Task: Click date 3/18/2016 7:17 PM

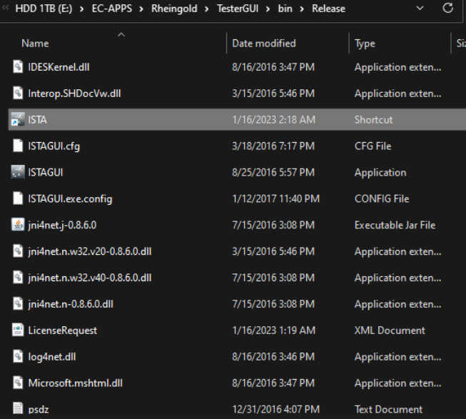Action: pos(273,146)
